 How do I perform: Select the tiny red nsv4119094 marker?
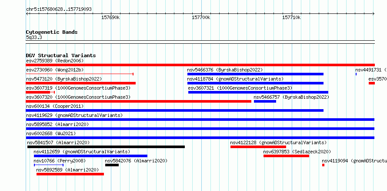point(324,165)
